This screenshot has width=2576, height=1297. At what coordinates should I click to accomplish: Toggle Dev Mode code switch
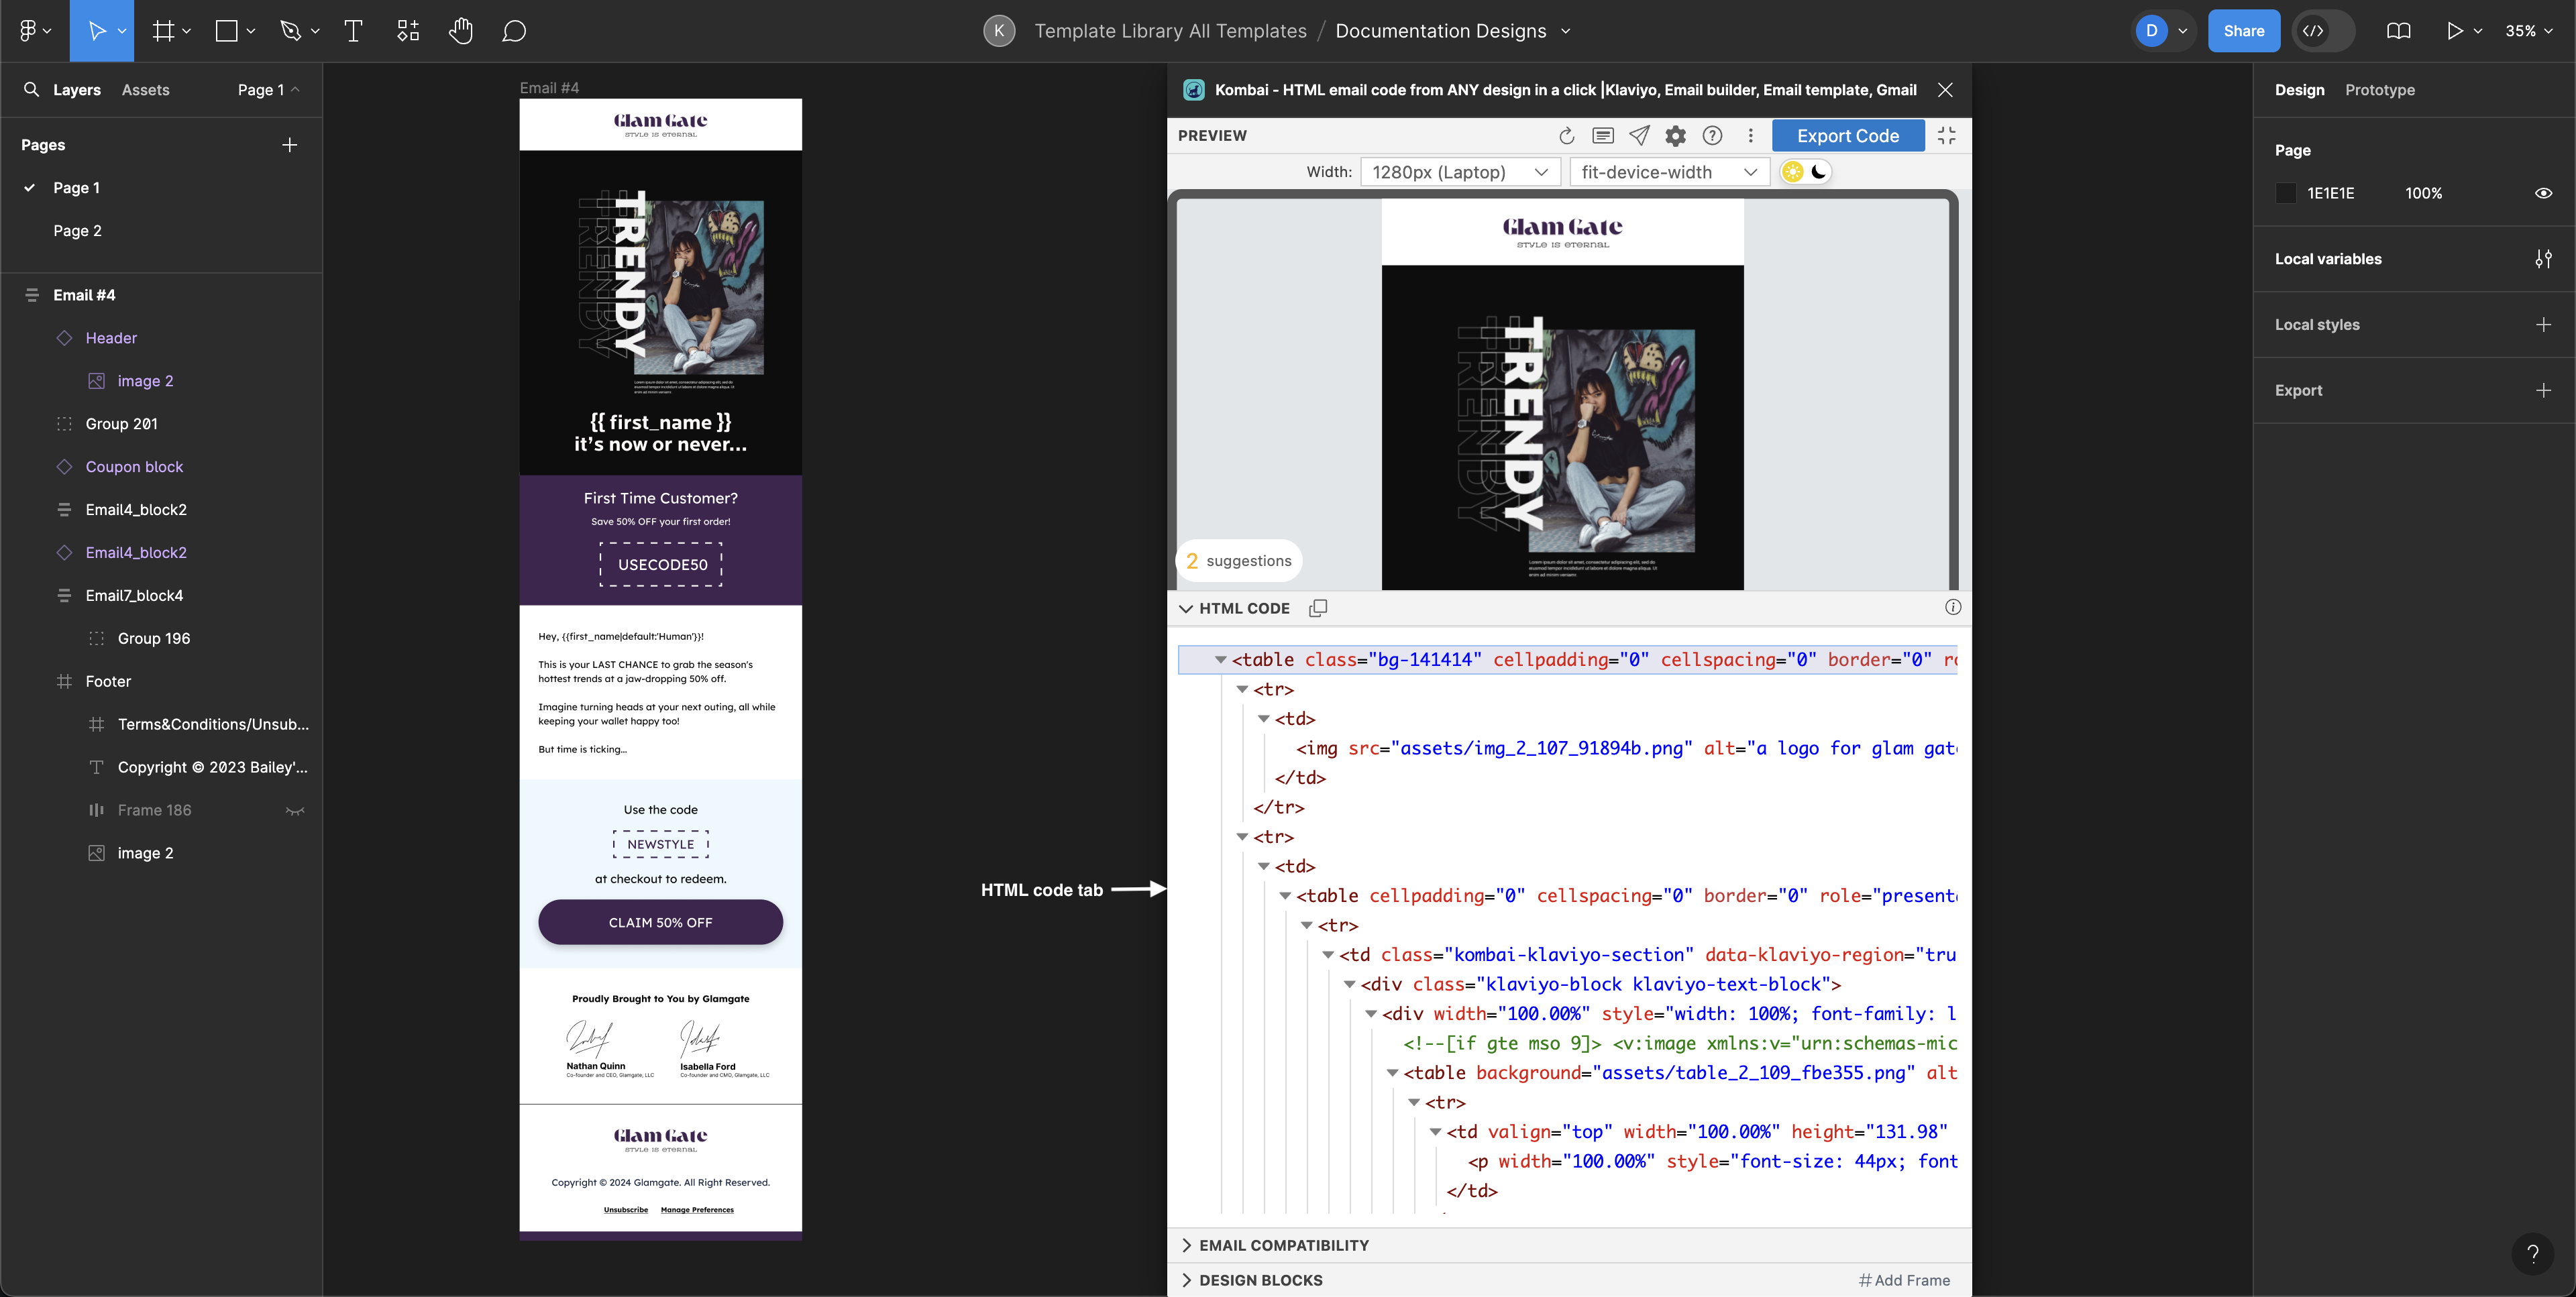pyautogui.click(x=2323, y=31)
